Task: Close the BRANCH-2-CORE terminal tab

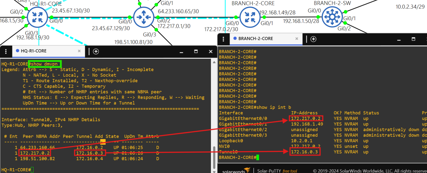Action: click(x=297, y=39)
